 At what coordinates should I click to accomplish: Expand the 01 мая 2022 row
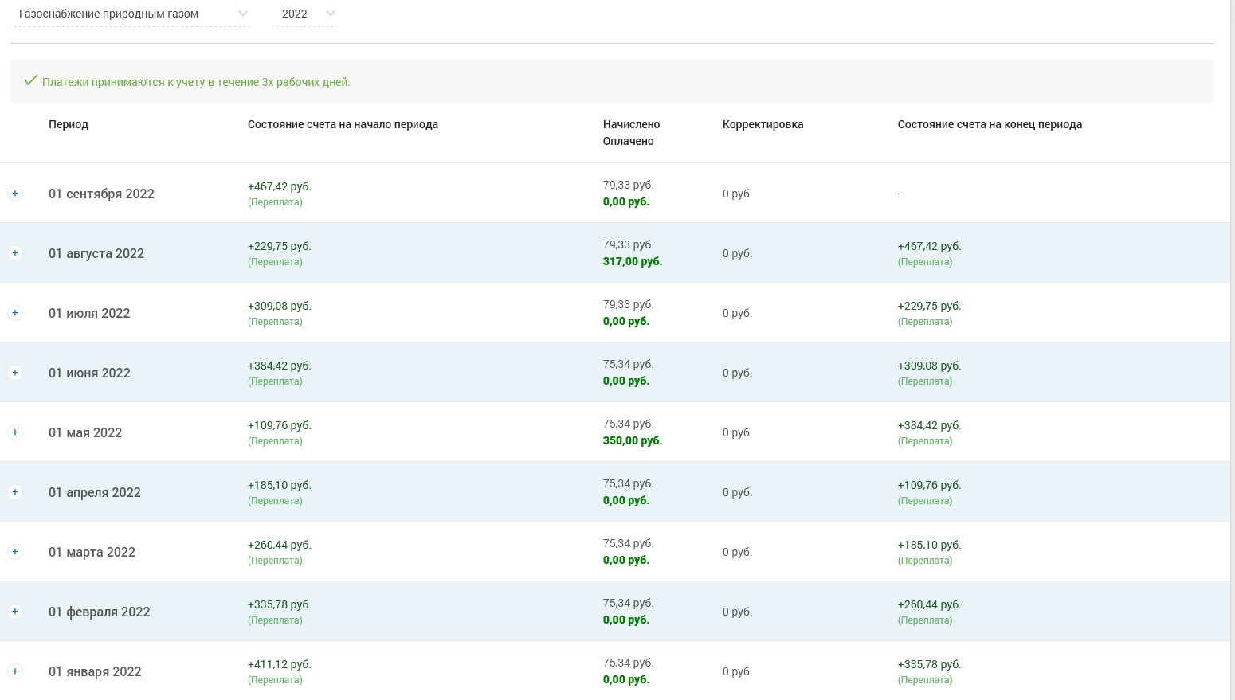click(15, 432)
